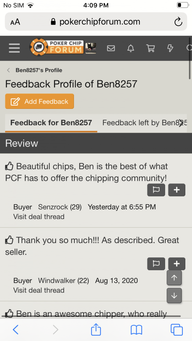This screenshot has width=192, height=341.
Task: Report Senzrock's feedback with the flag icon
Action: pos(156,190)
